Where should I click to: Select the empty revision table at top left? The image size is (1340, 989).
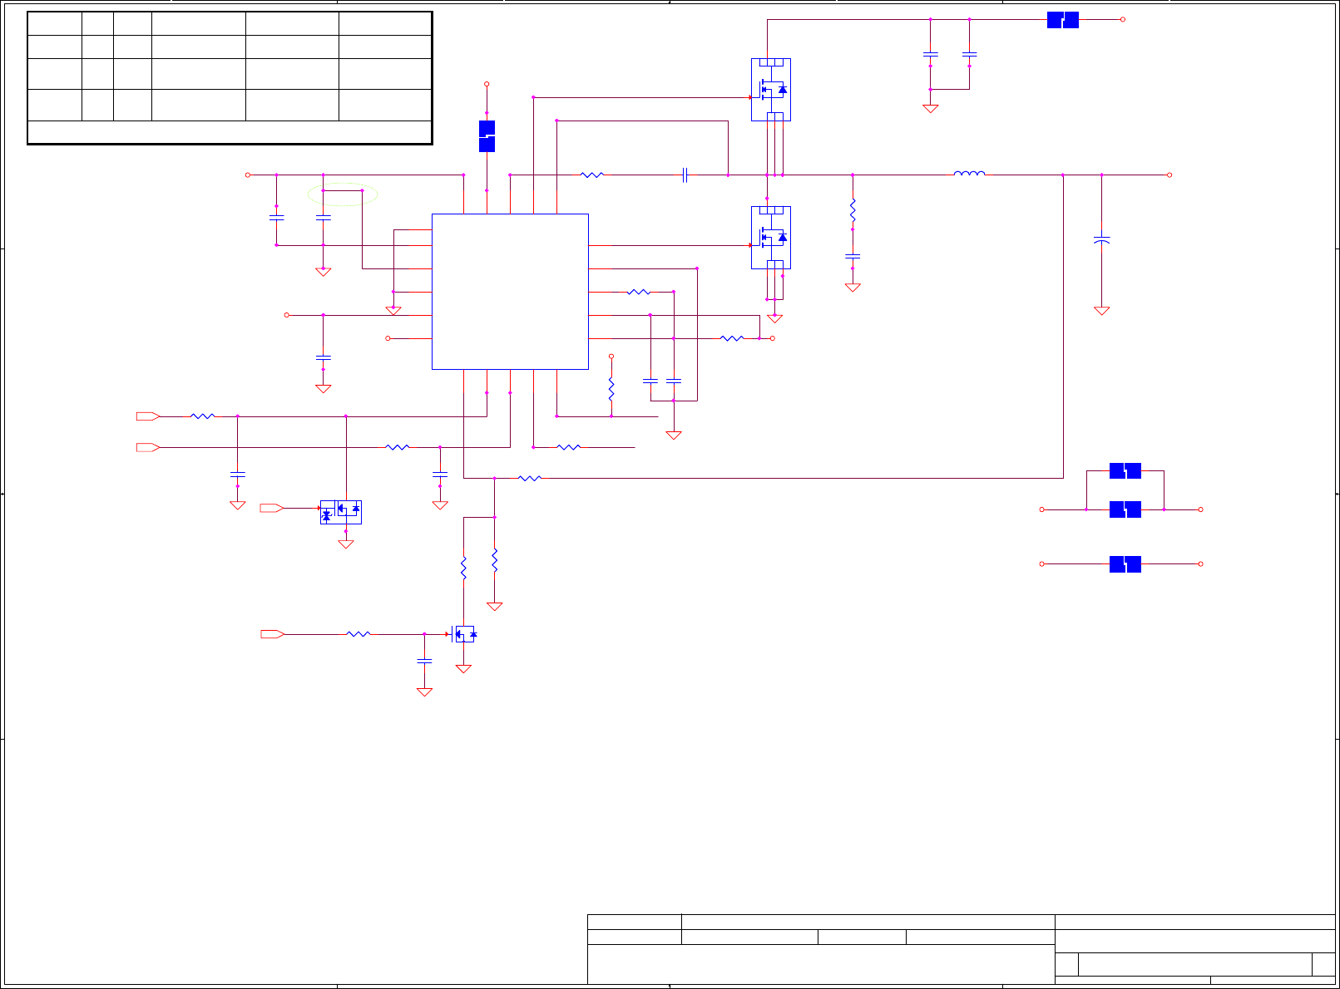[230, 78]
